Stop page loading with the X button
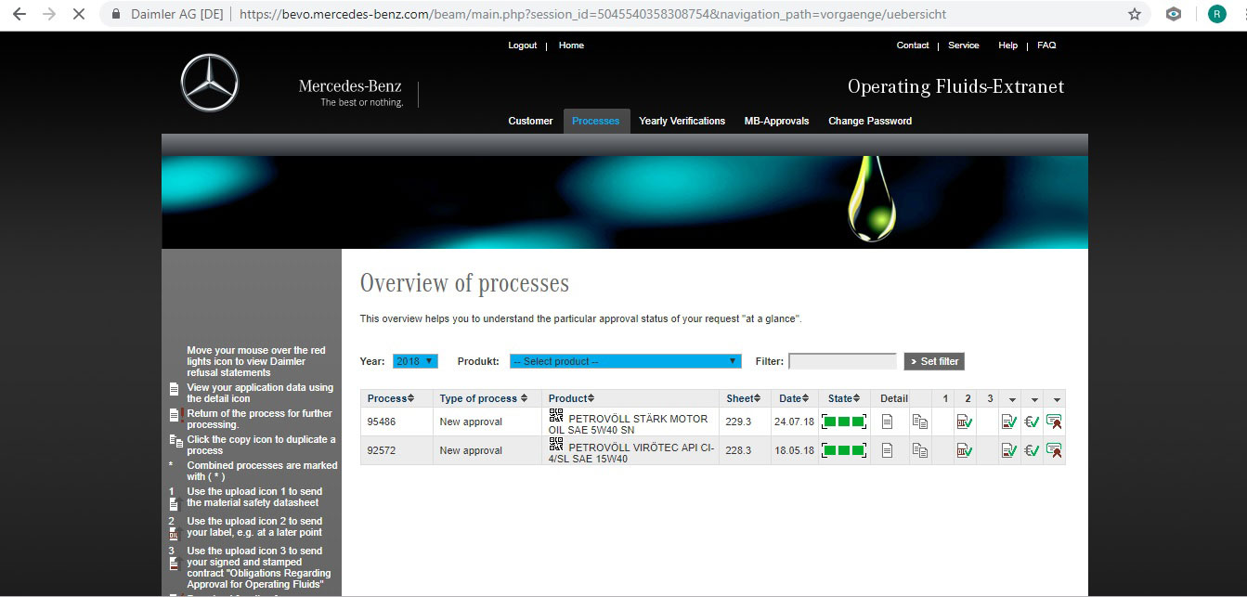Screen dimensions: 1247x597 coord(79,14)
